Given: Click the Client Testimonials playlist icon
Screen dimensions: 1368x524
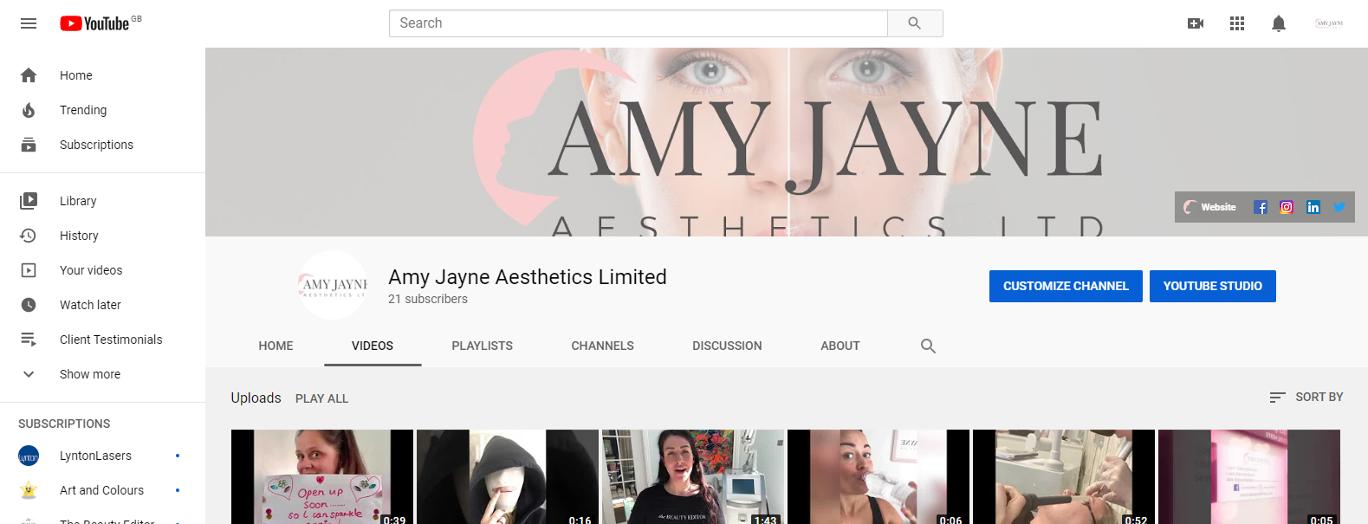Looking at the screenshot, I should (x=29, y=340).
